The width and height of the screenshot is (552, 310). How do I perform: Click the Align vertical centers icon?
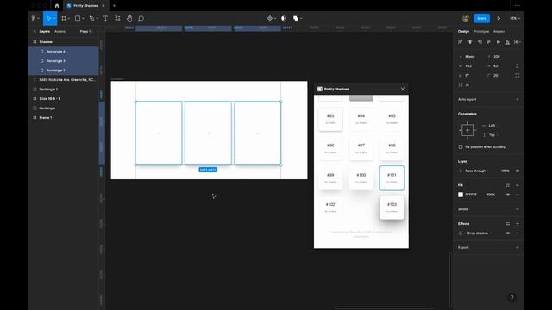[499, 42]
